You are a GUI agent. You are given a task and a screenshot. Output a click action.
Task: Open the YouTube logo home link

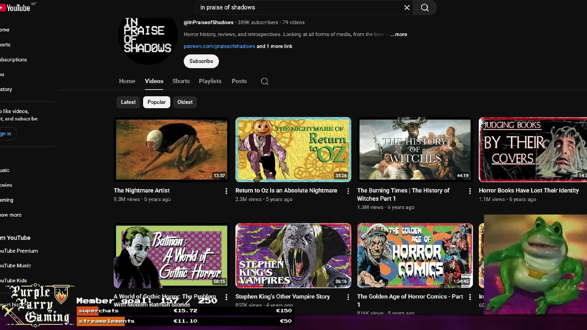[15, 8]
